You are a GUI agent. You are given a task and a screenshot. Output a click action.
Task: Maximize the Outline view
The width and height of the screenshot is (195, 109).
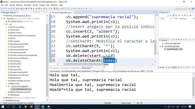tap(193, 40)
